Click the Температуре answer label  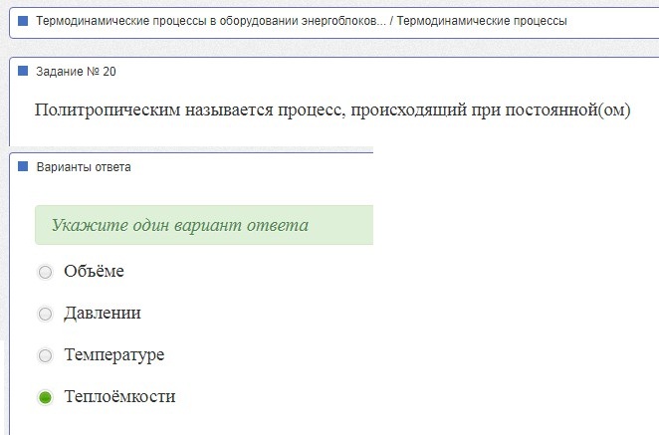[113, 355]
